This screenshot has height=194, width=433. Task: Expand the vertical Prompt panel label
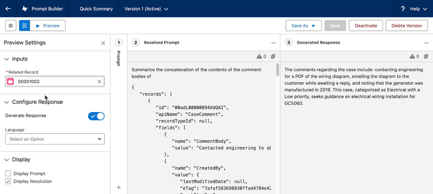coord(119,58)
